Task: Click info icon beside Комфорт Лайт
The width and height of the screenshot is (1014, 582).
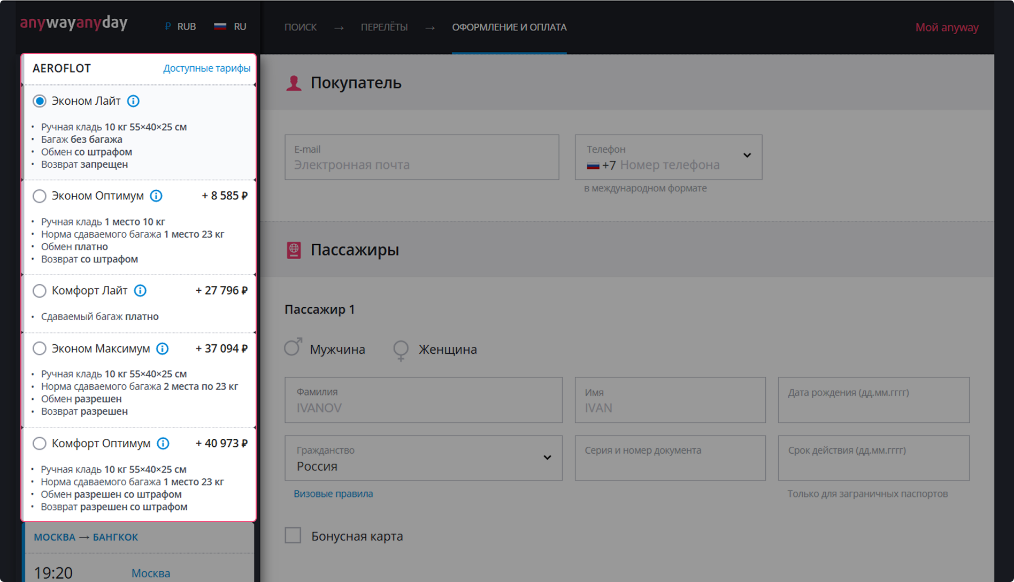Action: coord(140,291)
